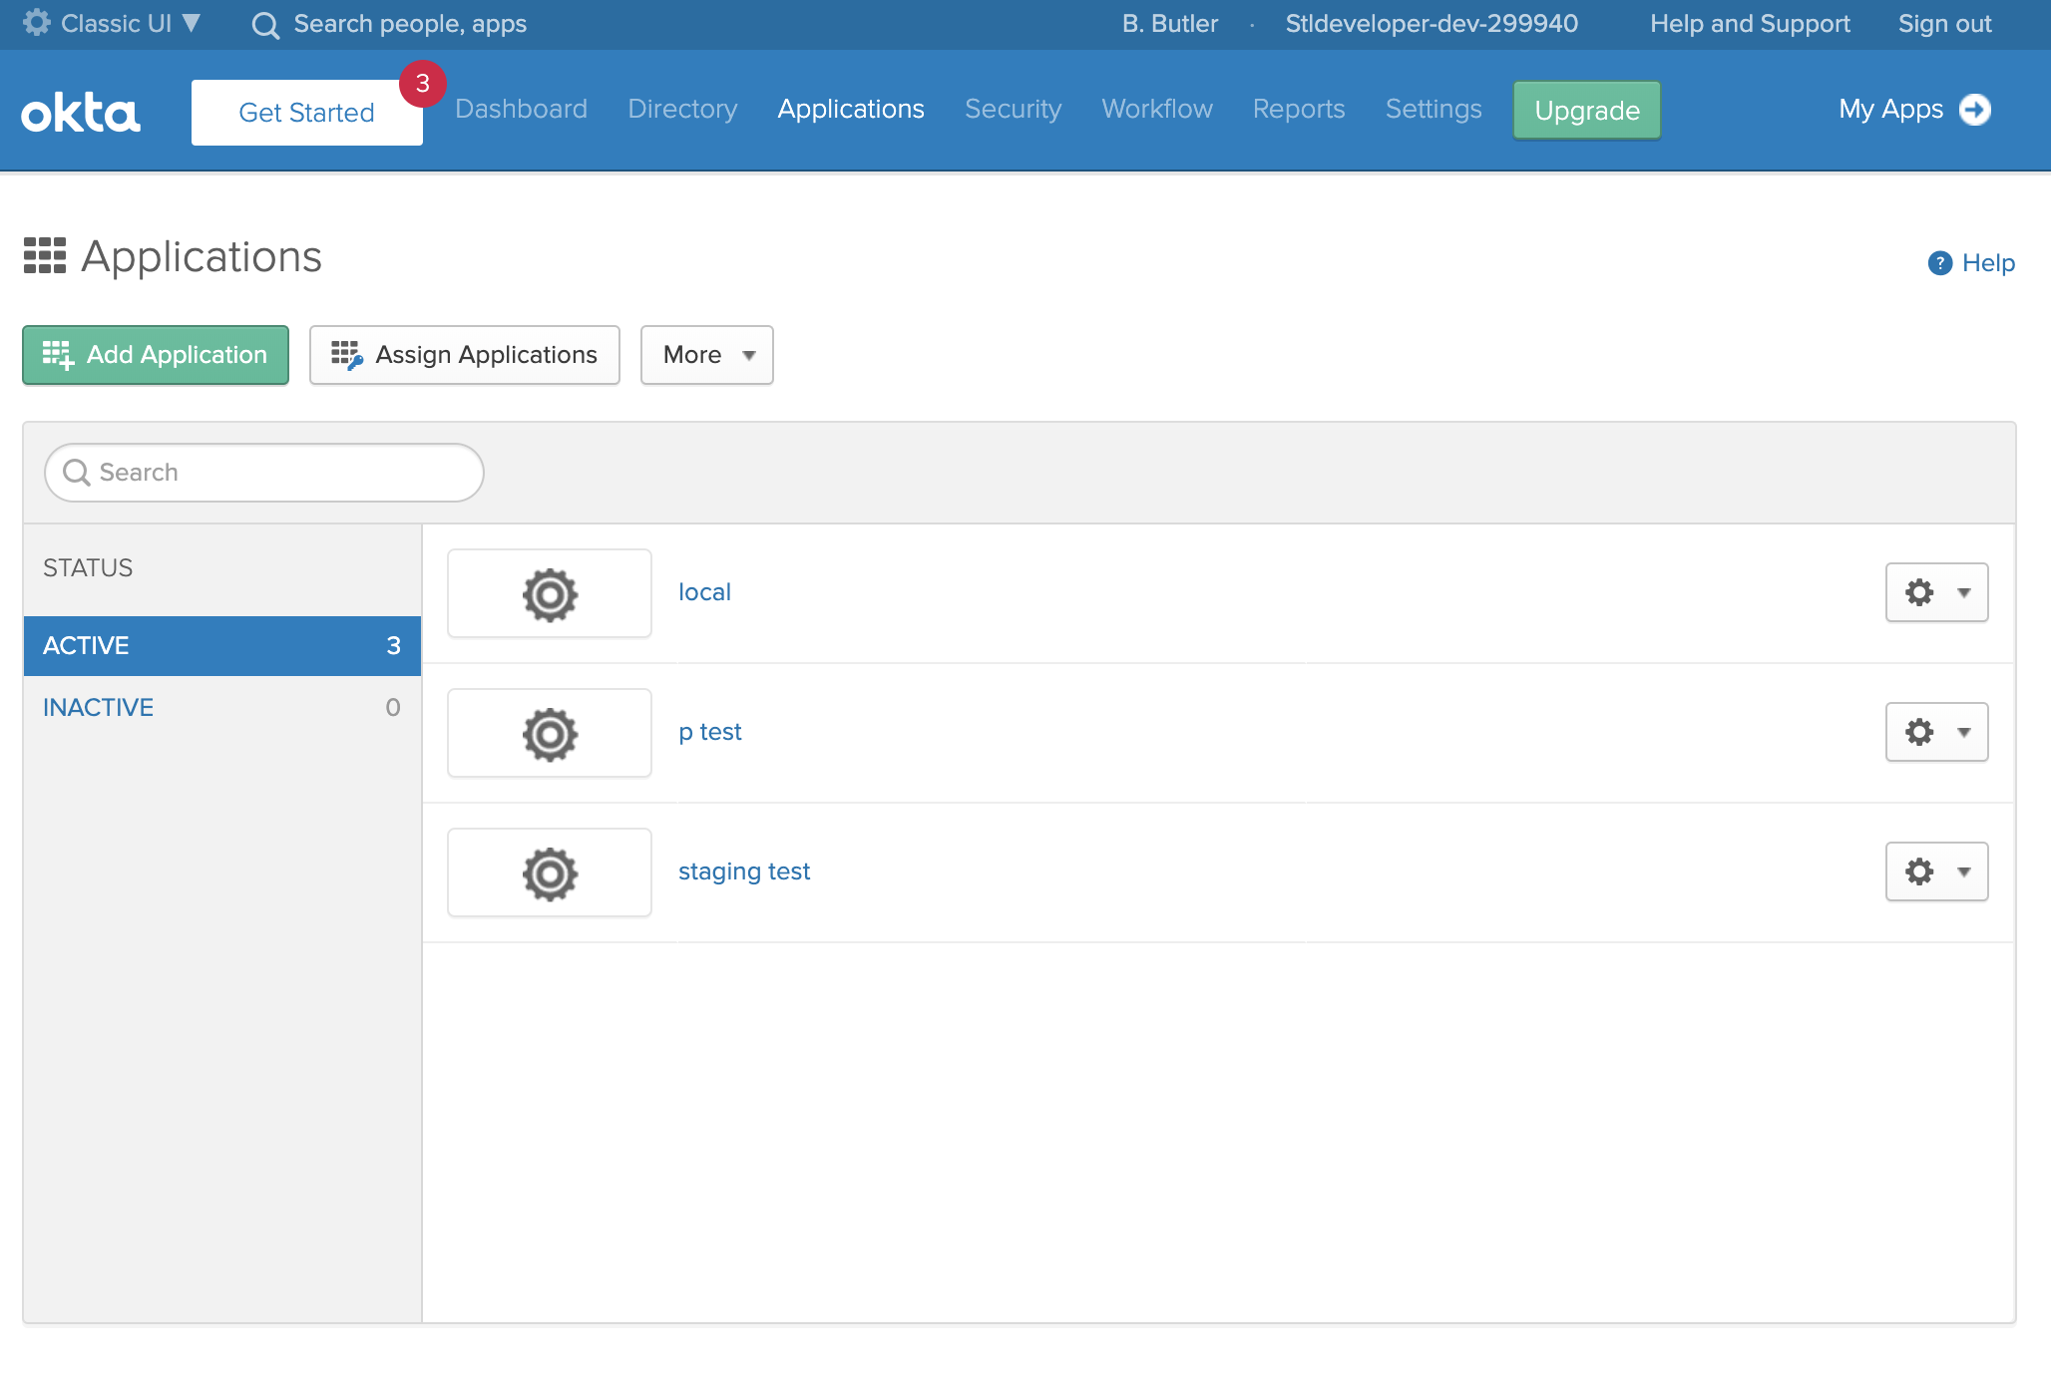This screenshot has width=2051, height=1386.
Task: Open the Security menu
Action: coord(1013,109)
